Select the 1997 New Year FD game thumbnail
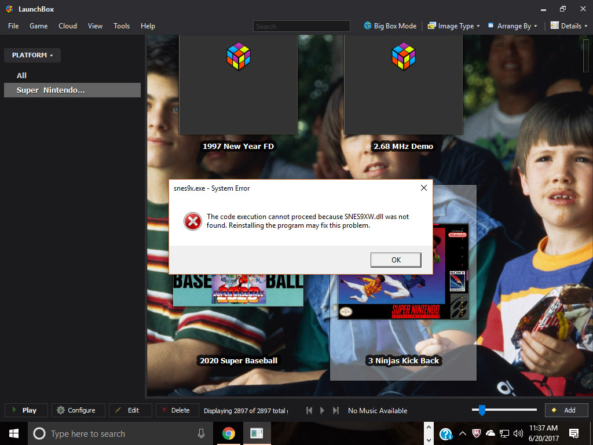This screenshot has height=445, width=593. click(x=238, y=85)
